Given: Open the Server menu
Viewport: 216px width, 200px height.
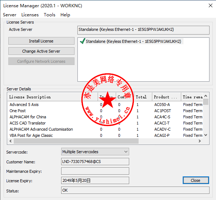Looking at the screenshot, I should tap(9, 15).
